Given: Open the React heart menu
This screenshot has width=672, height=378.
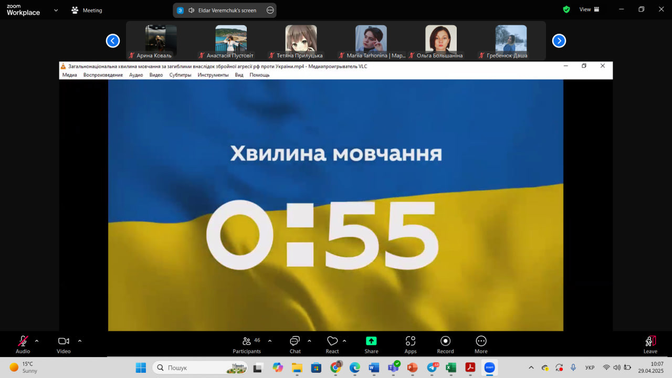Looking at the screenshot, I should [332, 344].
